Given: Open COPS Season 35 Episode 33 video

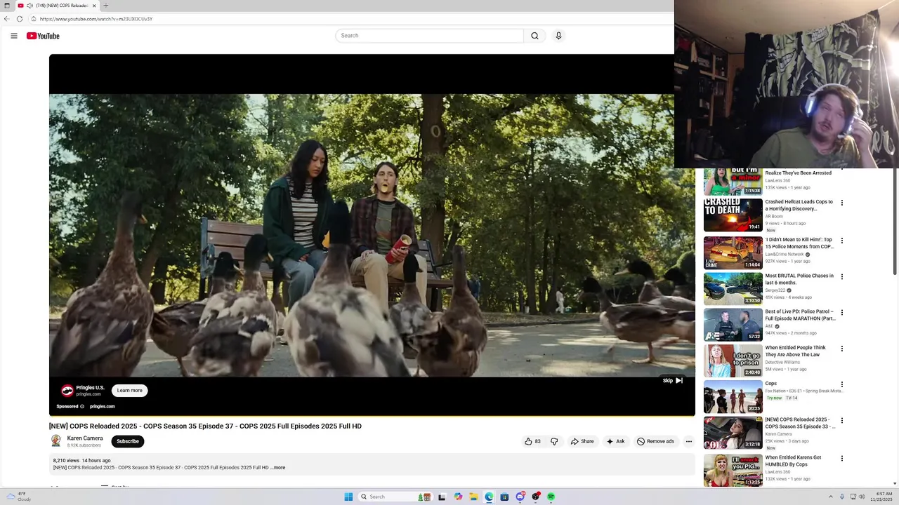Looking at the screenshot, I should pyautogui.click(x=800, y=423).
